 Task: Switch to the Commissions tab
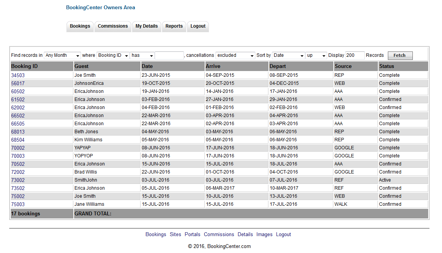click(113, 26)
